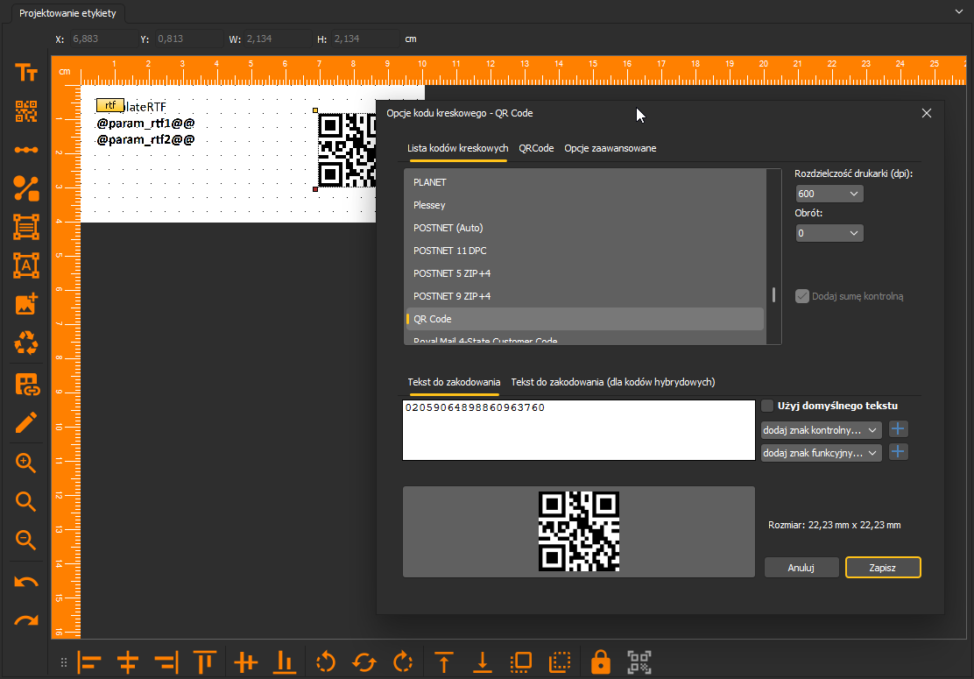Screen dimensions: 974x679
Task: Open printer resolution 600 dpi dropdown
Action: [829, 194]
